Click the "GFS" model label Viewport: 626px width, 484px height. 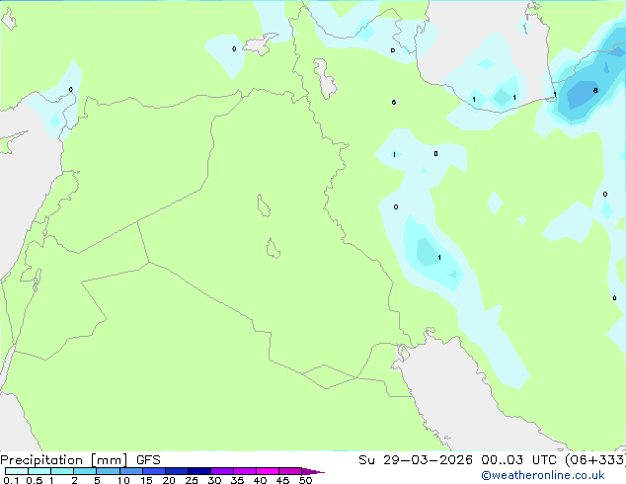[x=148, y=460]
